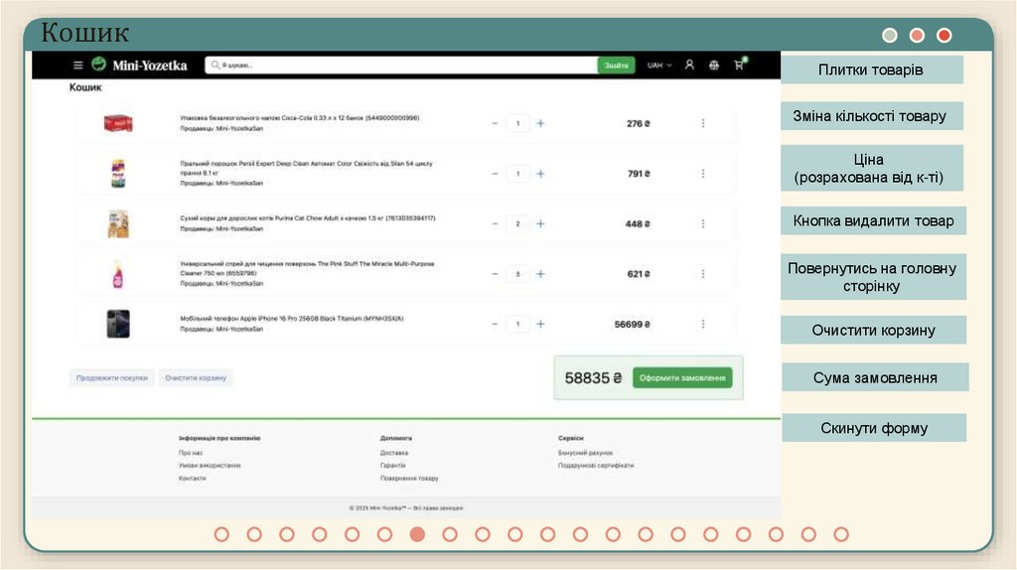1017x570 pixels.
Task: Click the total sum '58835 ₴'
Action: [x=593, y=378]
